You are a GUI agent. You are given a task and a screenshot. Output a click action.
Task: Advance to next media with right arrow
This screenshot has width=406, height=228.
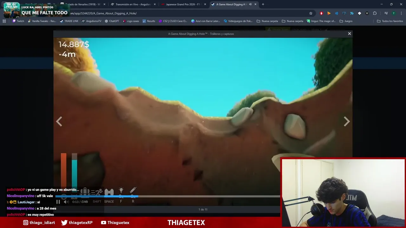click(x=347, y=121)
